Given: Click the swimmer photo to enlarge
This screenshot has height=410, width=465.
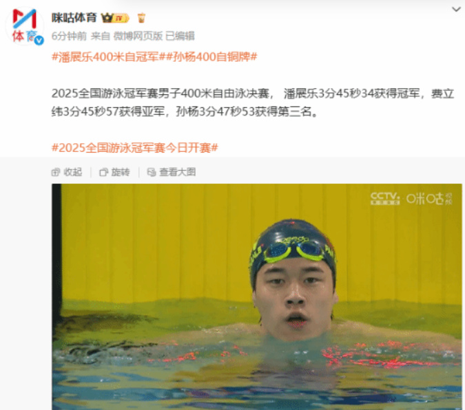Looking at the screenshot, I should tap(257, 296).
